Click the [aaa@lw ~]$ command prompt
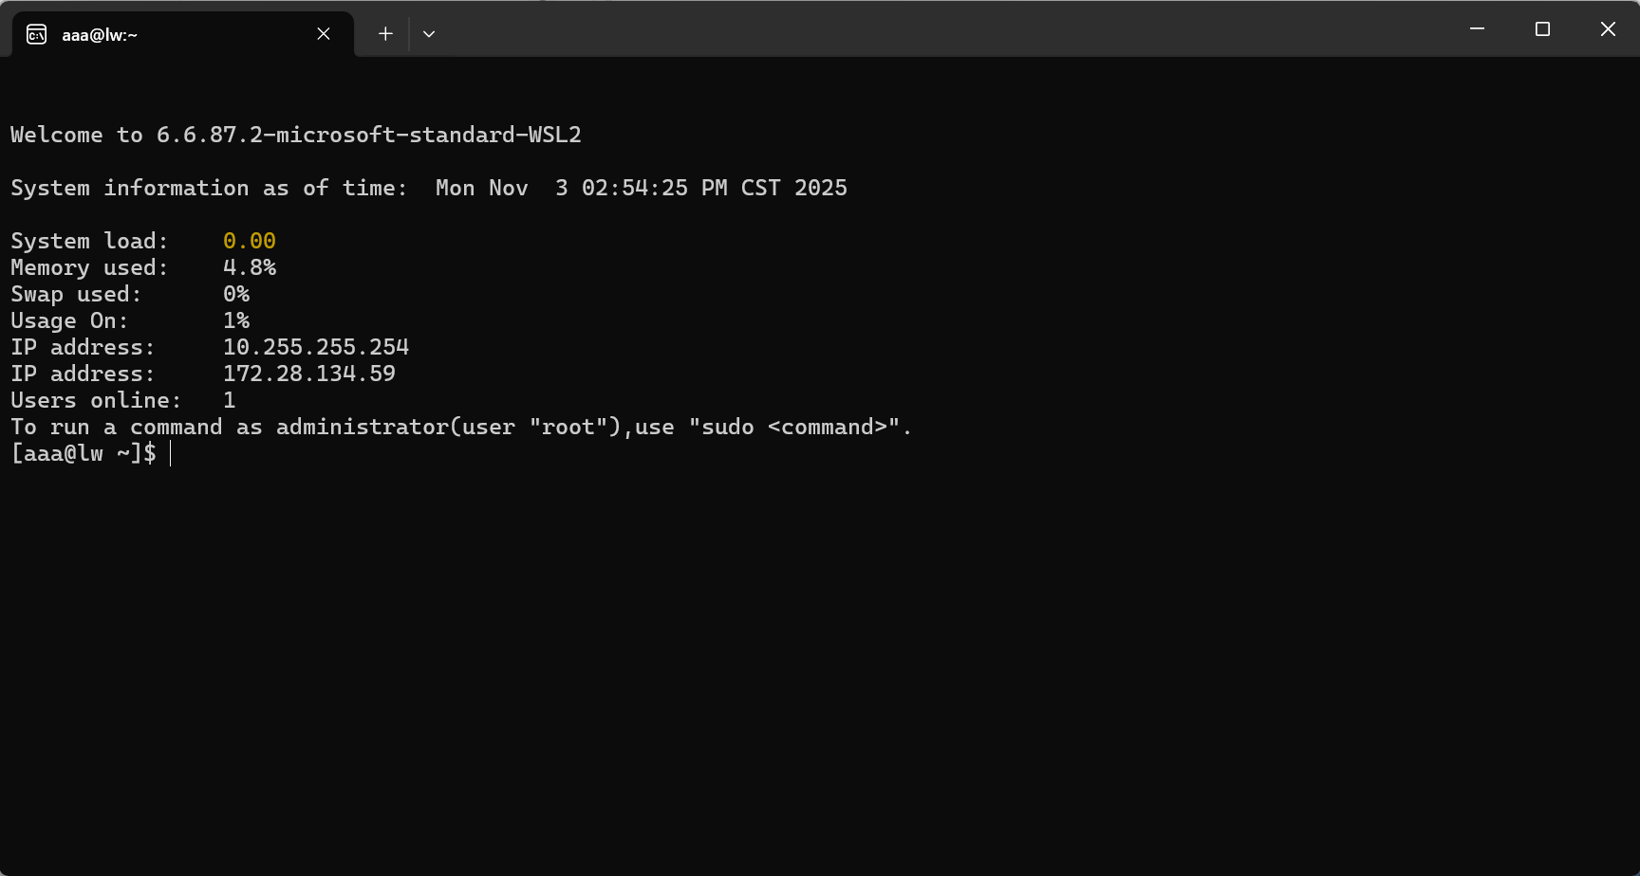Screen dimensions: 1640x876 click(84, 454)
